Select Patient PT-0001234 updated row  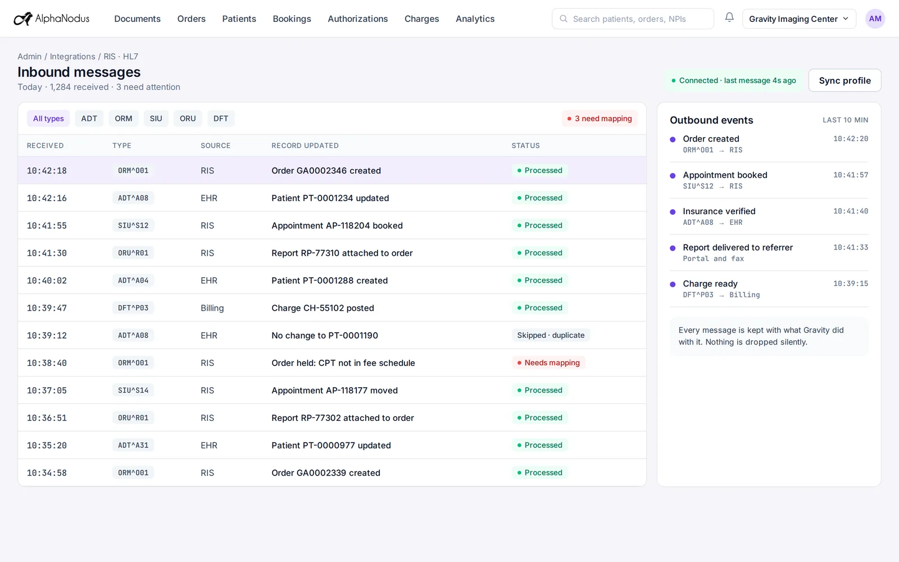[x=332, y=198]
